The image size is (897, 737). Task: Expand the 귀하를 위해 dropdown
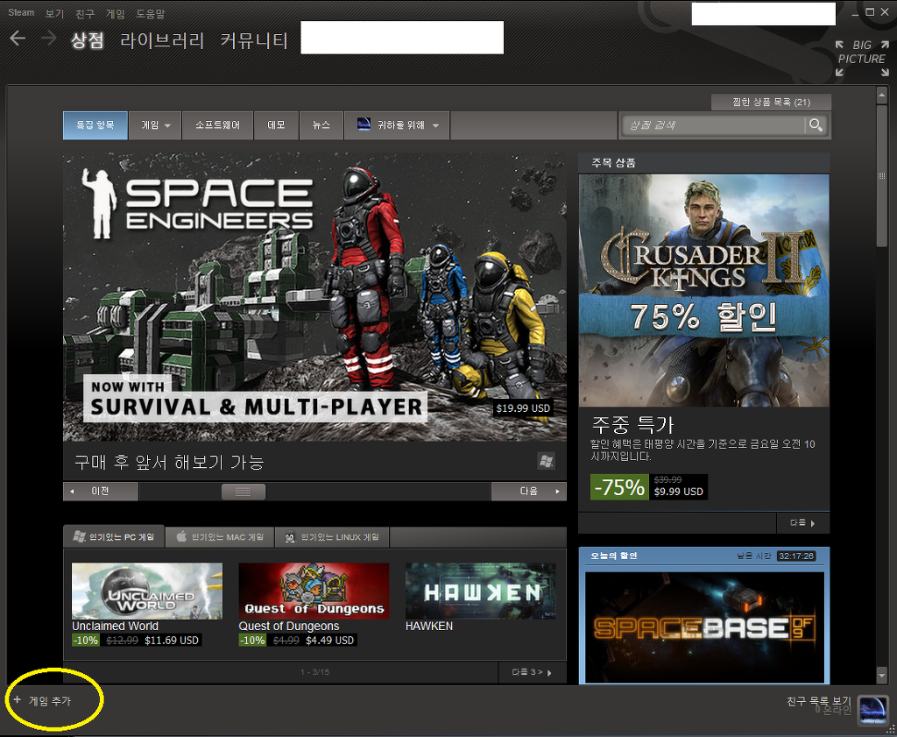click(397, 125)
